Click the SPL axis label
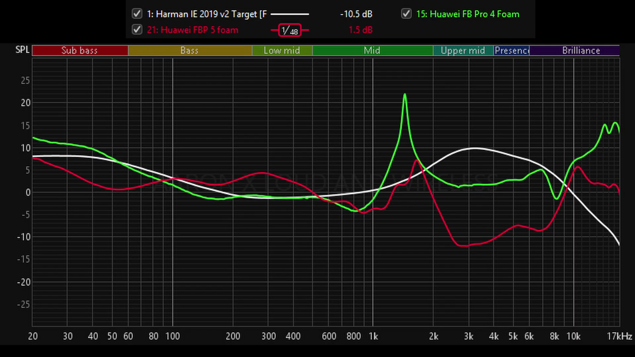The image size is (635, 357). point(23,50)
